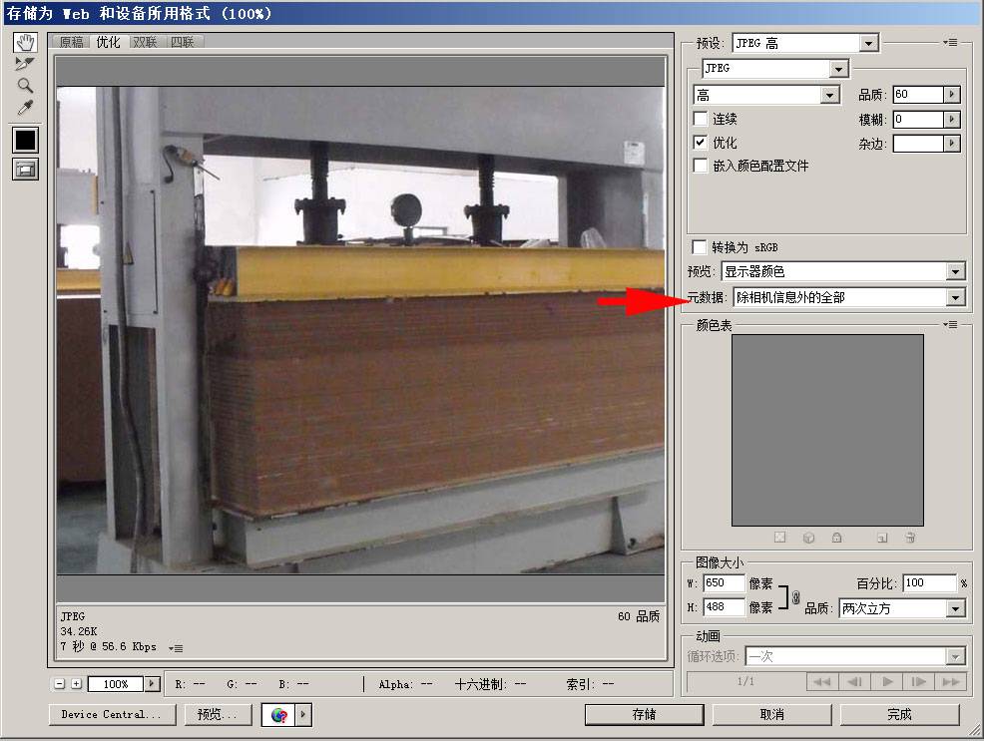Select the Hand tool
984x741 pixels.
24,42
